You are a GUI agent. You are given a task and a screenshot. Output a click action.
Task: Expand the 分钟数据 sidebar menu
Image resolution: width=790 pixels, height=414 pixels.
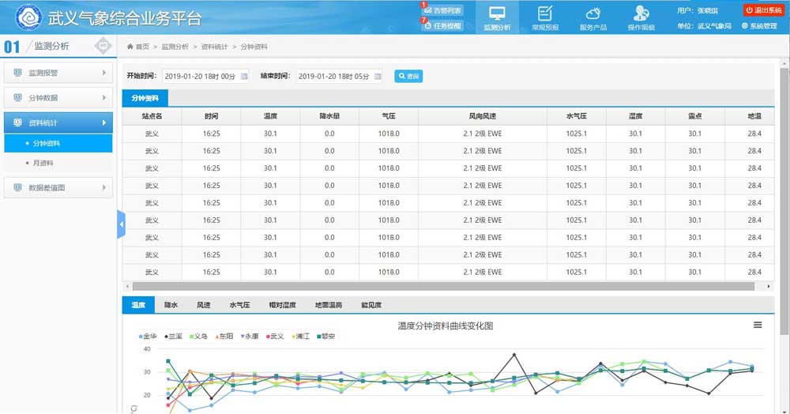pos(57,98)
